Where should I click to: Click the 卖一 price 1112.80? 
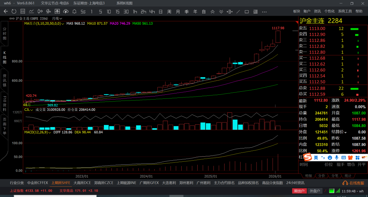click(317, 52)
